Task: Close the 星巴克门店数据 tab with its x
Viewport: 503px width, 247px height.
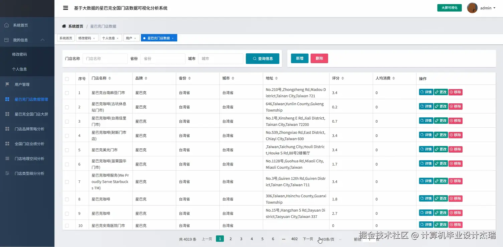Action: (173, 38)
